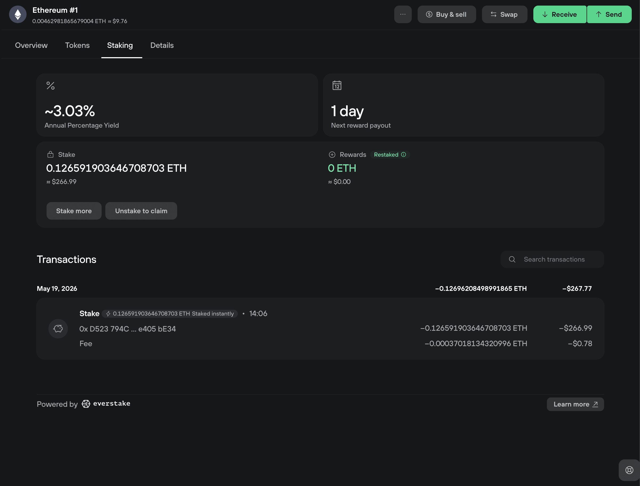Click the Restaked info icon

point(403,154)
